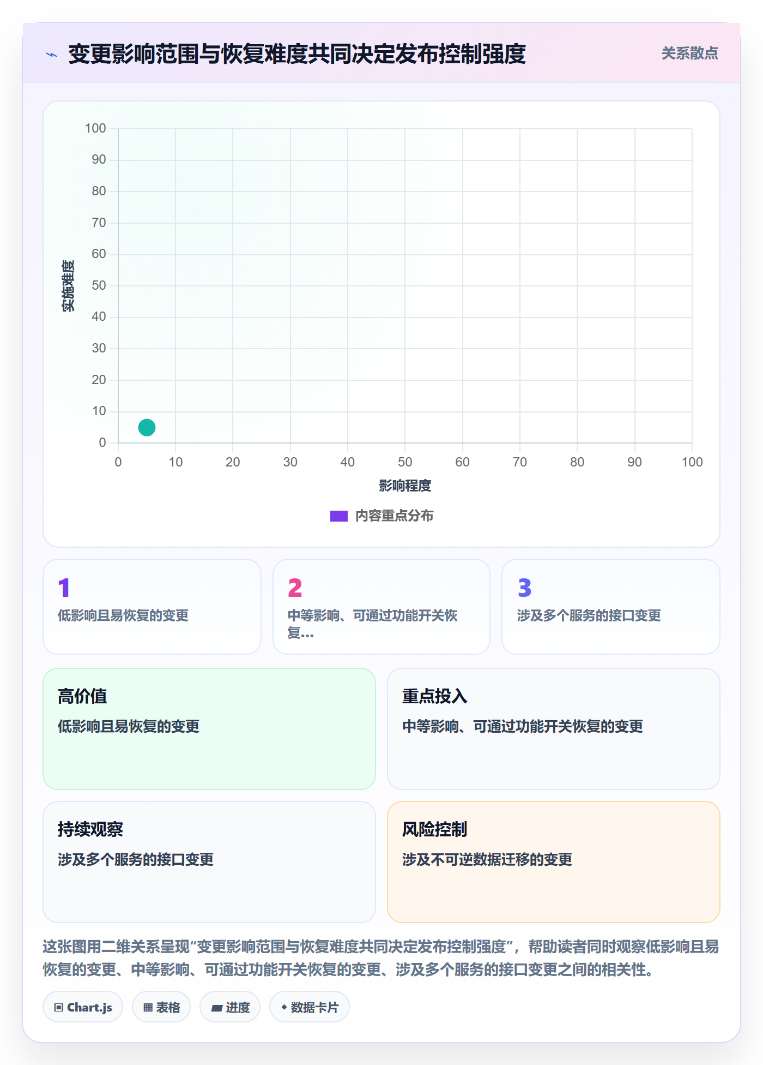Screen dimensions: 763x1065
Task: Toggle the purple 内容重点分布 legend swatch
Action: [339, 516]
